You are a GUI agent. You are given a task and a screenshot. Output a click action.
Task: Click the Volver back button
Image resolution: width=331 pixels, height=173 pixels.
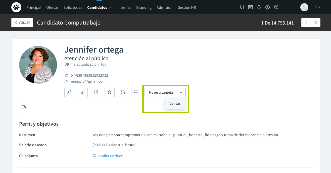point(22,23)
